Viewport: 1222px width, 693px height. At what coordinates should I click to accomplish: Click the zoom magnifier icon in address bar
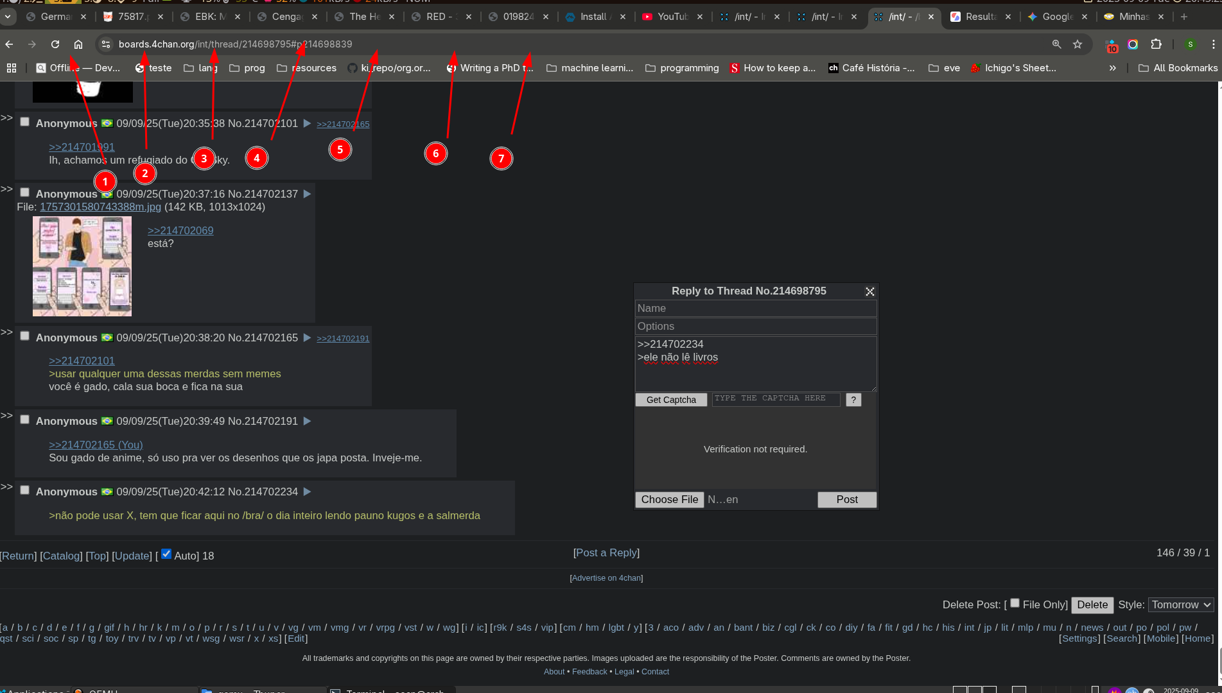[1056, 44]
